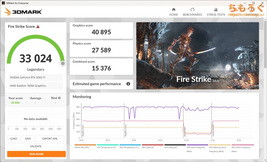Click the Legendary rating label
Viewport: 267px width, 162px height.
35,69
